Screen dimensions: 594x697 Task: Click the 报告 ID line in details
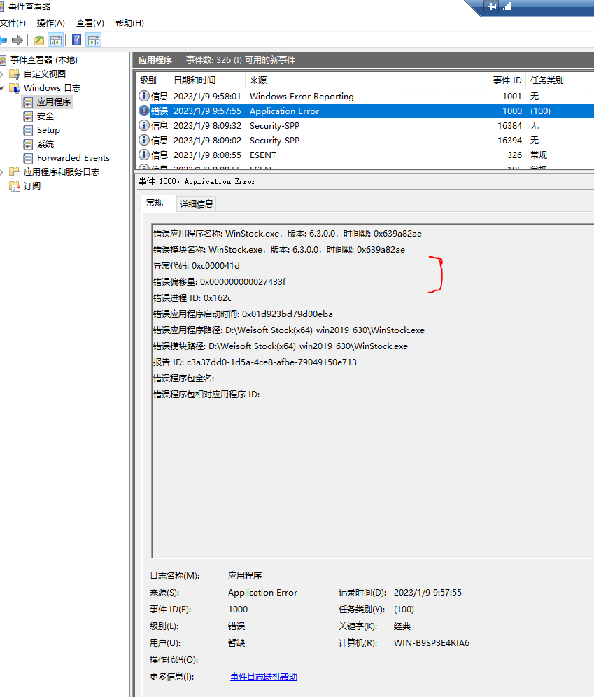coord(255,362)
